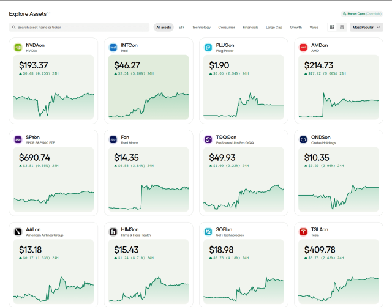Click the SoFi Technologies logo icon
Image resolution: width=392 pixels, height=307 pixels.
point(208,232)
